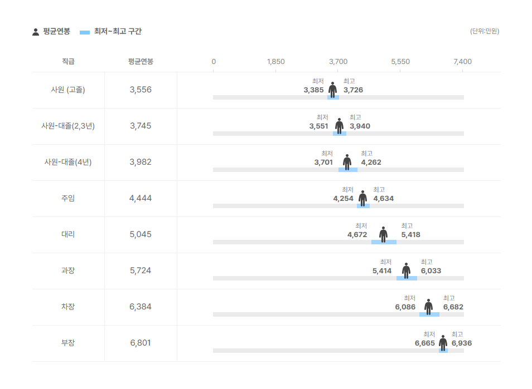The width and height of the screenshot is (532, 389).
Task: Click the 평균연봉 legend person icon
Action: [36, 32]
